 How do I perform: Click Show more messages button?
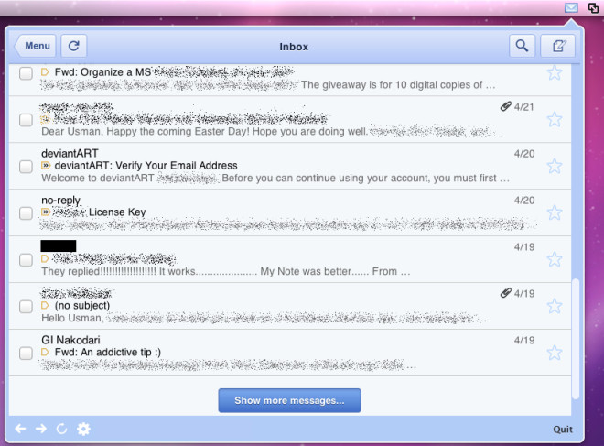pyautogui.click(x=290, y=400)
